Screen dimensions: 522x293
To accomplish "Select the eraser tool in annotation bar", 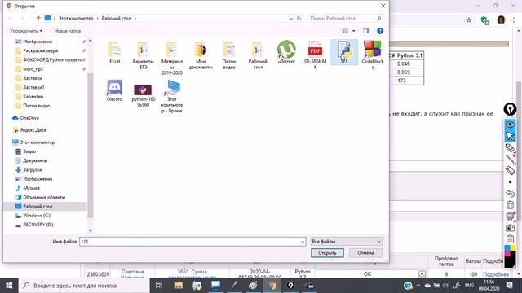I will tap(510, 170).
